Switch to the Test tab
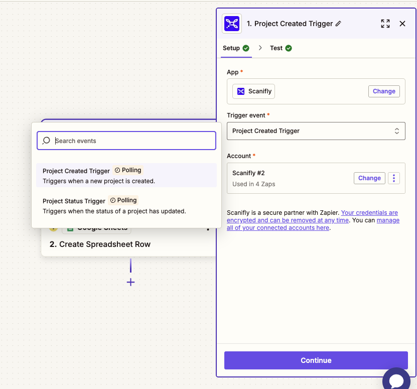Screen dimensions: 417x389 (x=281, y=48)
